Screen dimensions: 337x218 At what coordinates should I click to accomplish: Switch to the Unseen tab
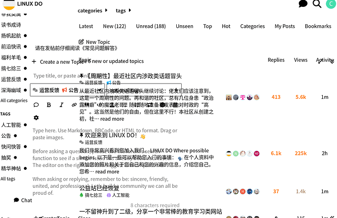point(185,26)
